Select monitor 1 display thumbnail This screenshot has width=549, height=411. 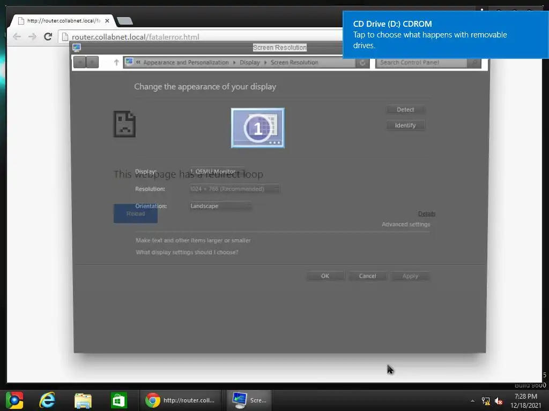click(x=258, y=128)
